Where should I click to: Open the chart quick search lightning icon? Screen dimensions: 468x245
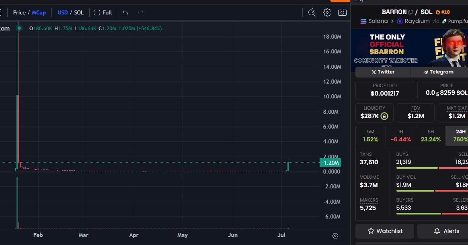tap(312, 12)
